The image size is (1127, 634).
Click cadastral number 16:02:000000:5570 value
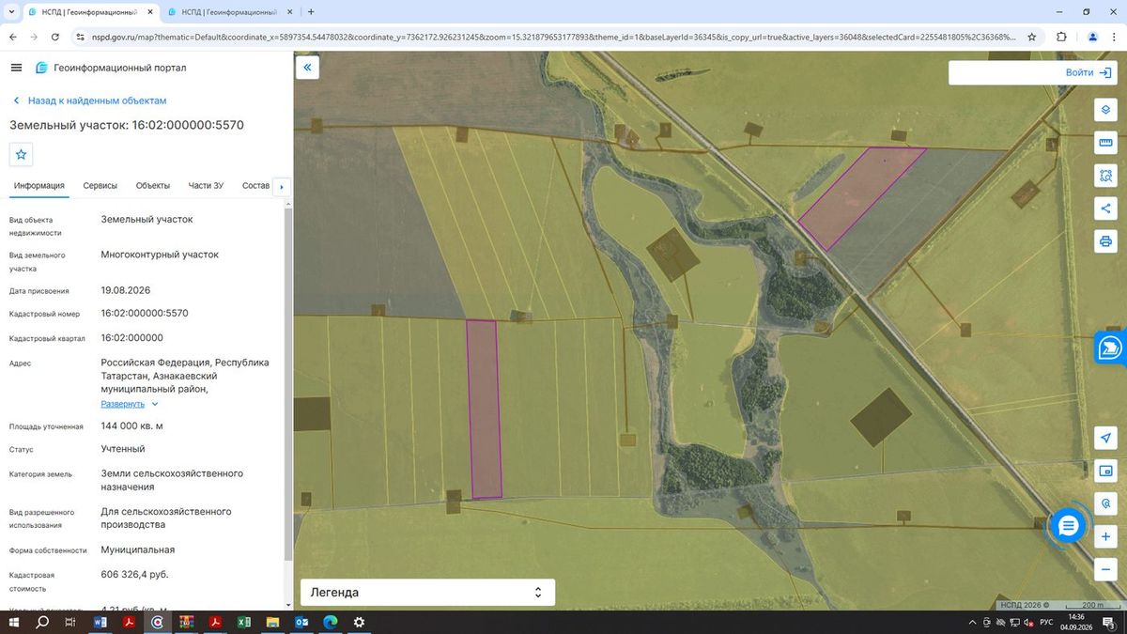pyautogui.click(x=145, y=313)
